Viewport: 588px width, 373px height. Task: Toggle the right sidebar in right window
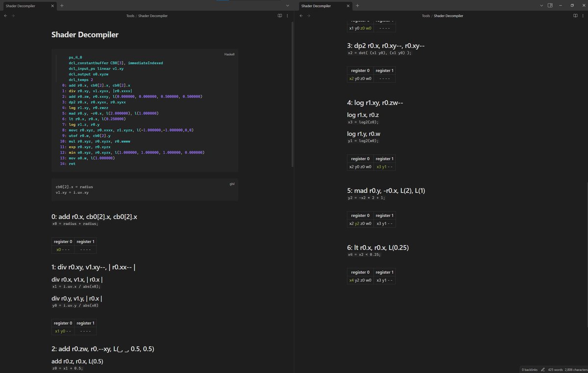[x=550, y=5]
